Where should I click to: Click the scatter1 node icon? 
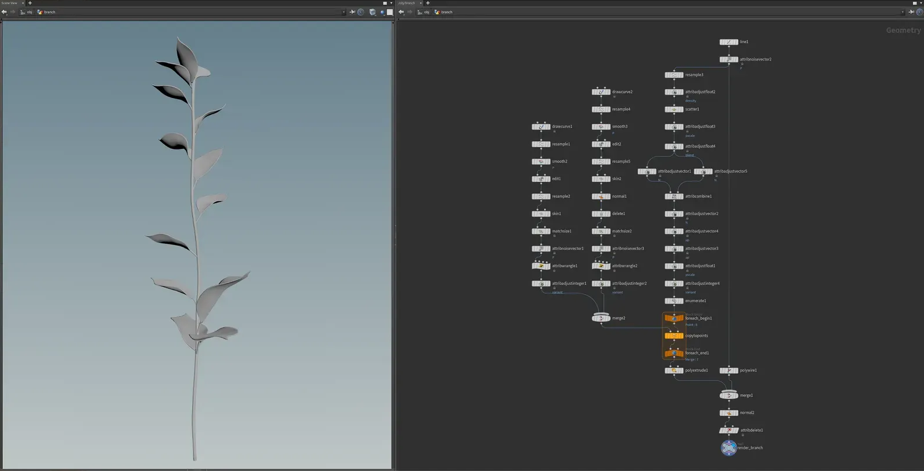coord(673,109)
